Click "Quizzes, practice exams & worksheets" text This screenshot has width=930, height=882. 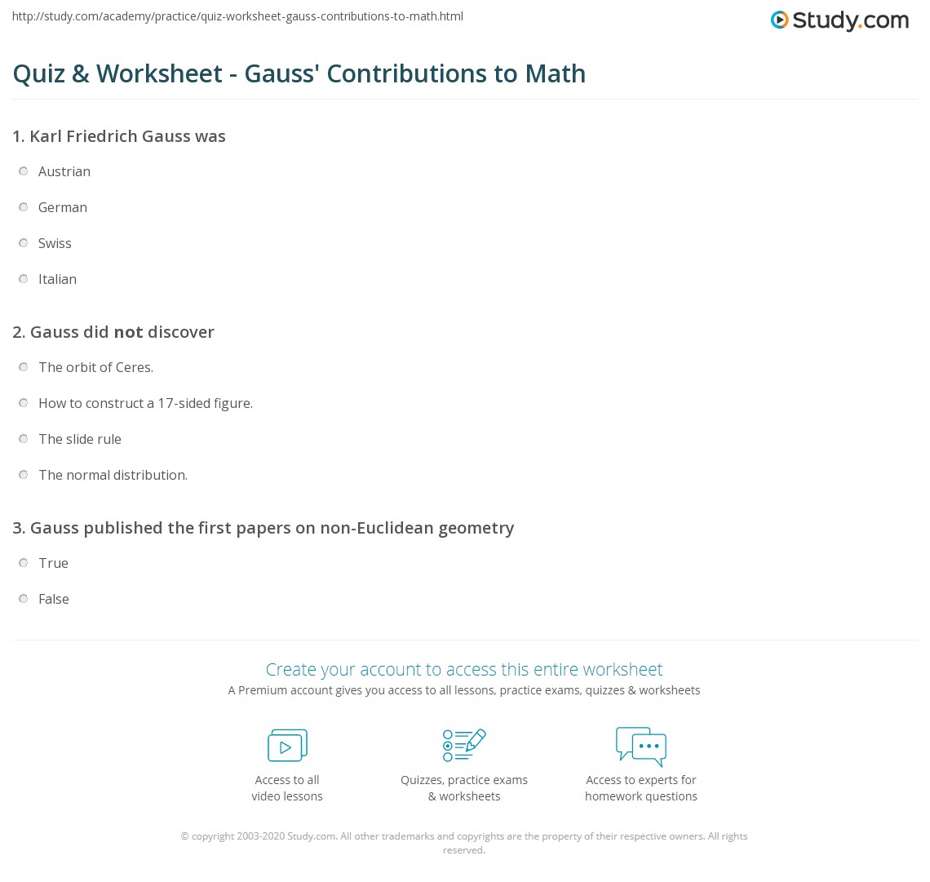[464, 788]
